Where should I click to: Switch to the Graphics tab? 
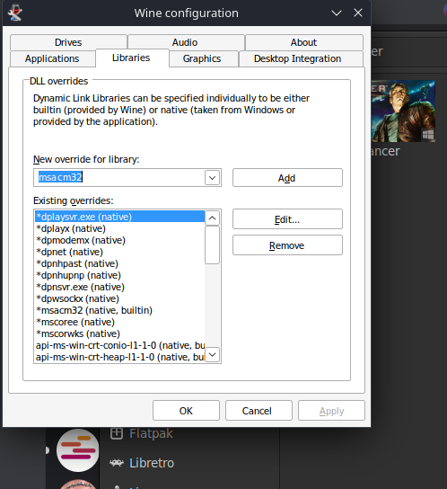pyautogui.click(x=202, y=58)
